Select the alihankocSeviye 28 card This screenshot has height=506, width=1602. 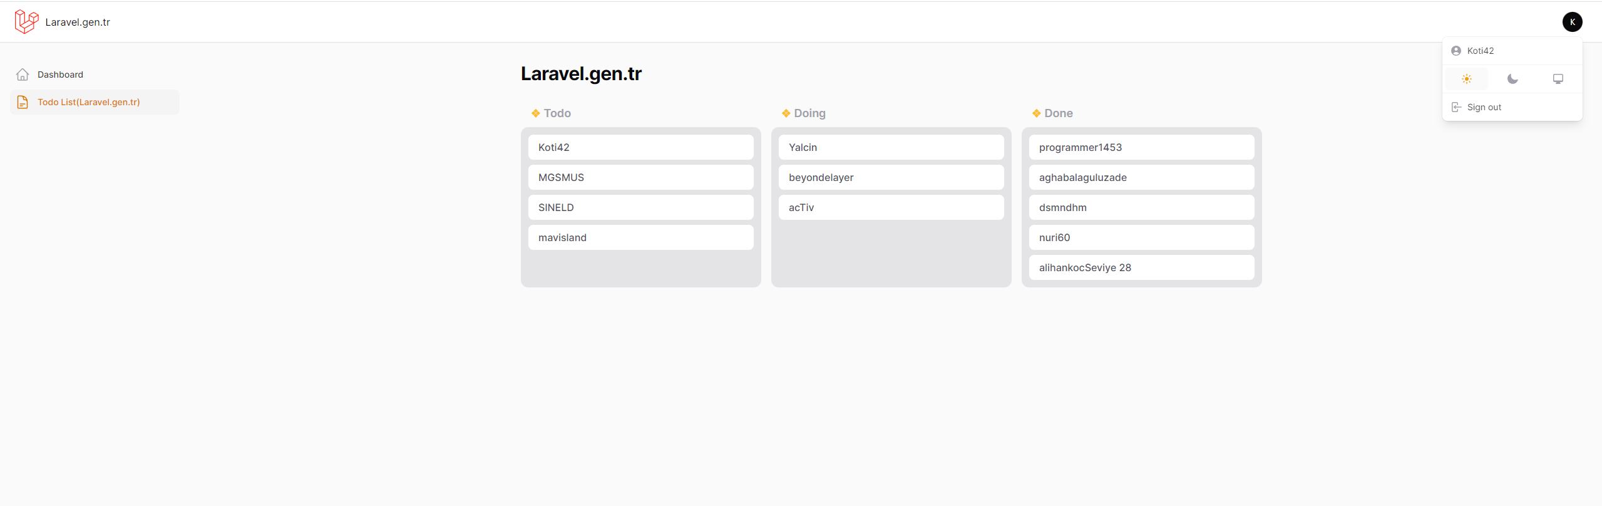(x=1142, y=267)
